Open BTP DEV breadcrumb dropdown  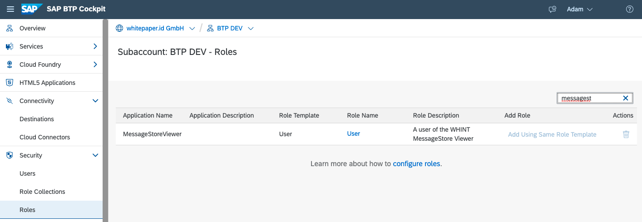pos(251,29)
